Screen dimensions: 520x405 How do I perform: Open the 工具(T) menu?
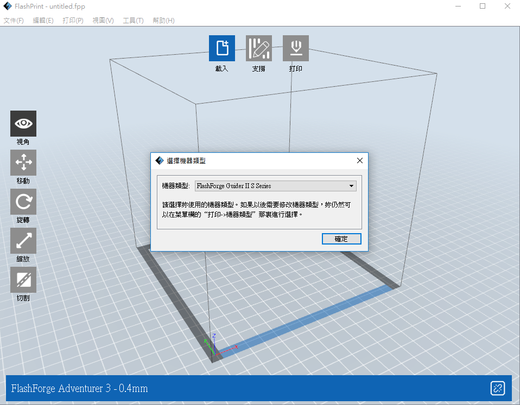tap(133, 21)
